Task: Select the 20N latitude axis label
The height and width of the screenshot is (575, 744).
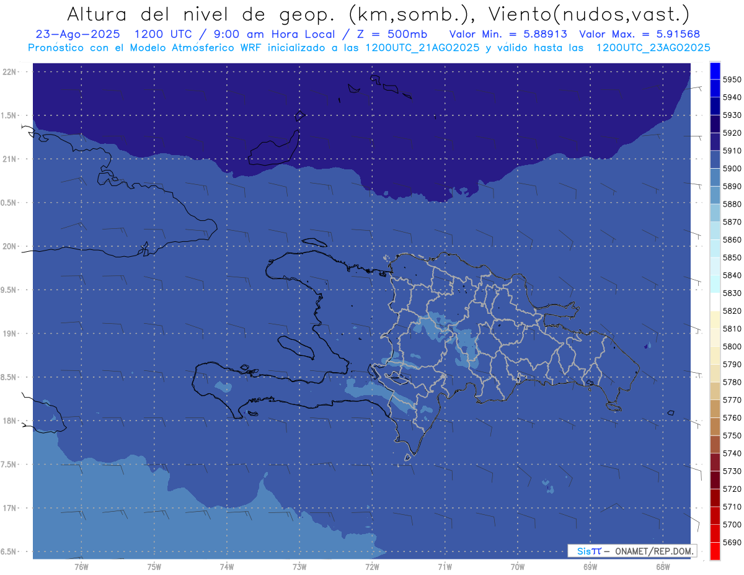Action: (x=11, y=246)
